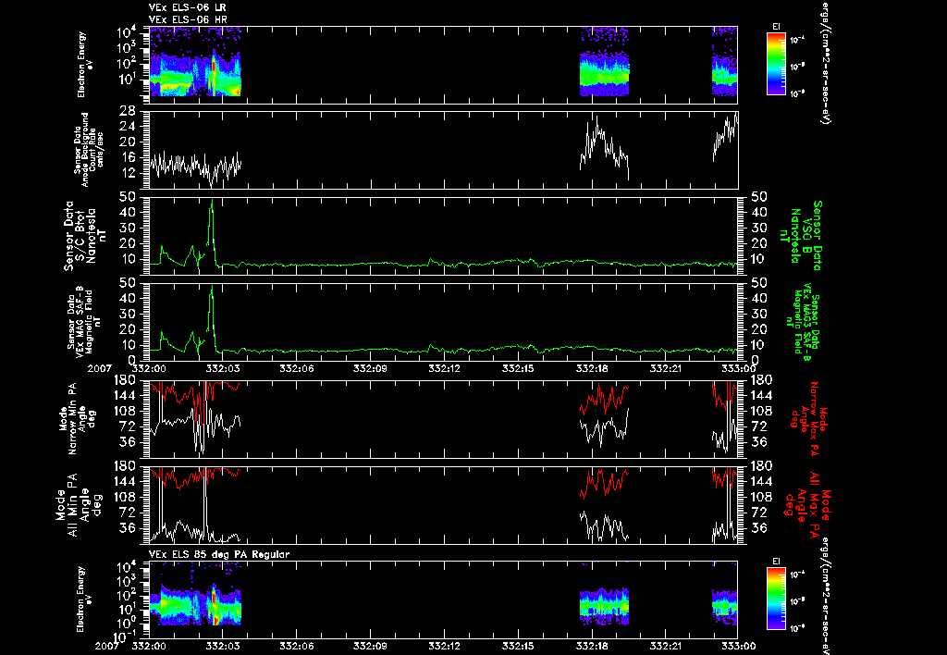Click the "28" tick on the count rate axis

pyautogui.click(x=126, y=111)
